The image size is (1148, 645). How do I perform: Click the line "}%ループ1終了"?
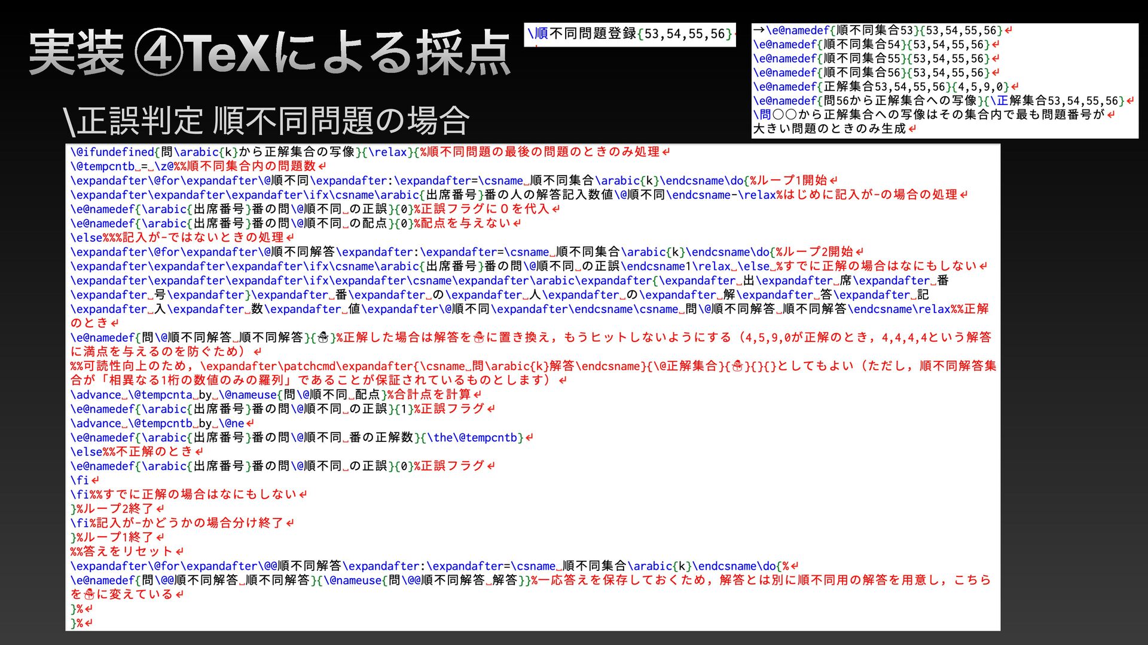(x=118, y=537)
